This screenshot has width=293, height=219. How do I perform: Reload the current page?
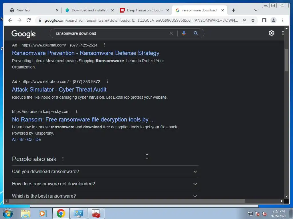click(29, 20)
